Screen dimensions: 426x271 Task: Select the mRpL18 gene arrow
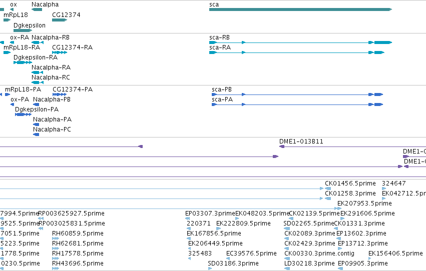(x=7, y=20)
